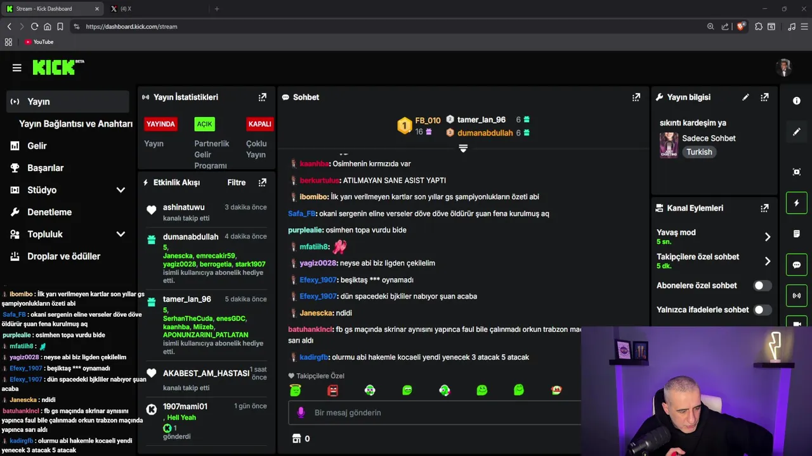Toggle the AÇIK Partnerlik Gelir badge
812x456 pixels.
pos(204,124)
